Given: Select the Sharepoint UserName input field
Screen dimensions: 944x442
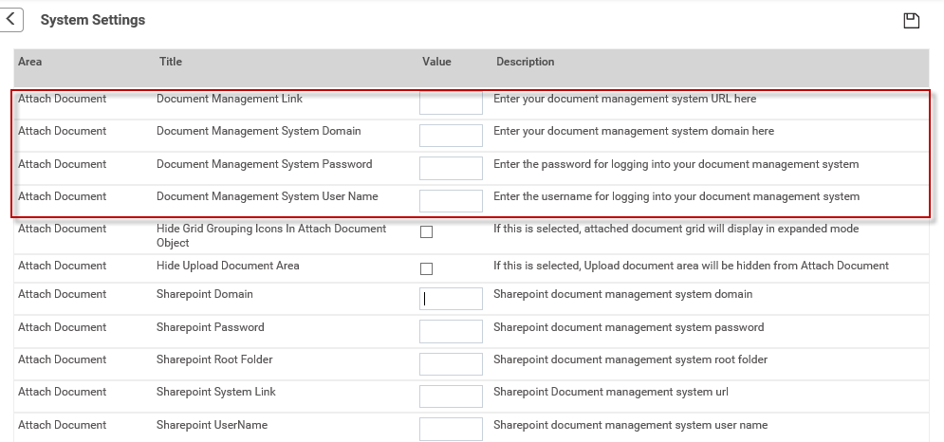Looking at the screenshot, I should (451, 430).
